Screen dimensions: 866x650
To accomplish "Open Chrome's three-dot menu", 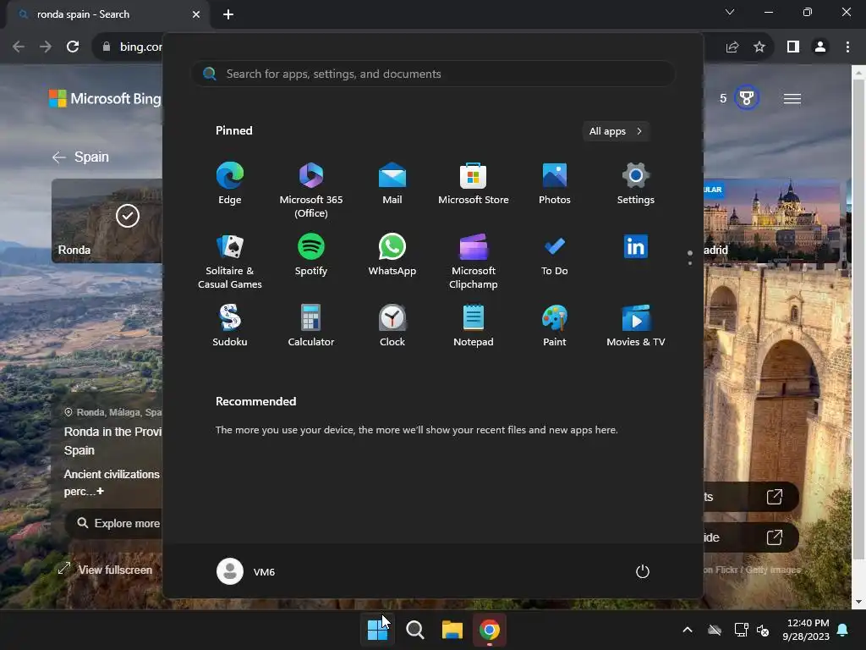I will [x=847, y=47].
